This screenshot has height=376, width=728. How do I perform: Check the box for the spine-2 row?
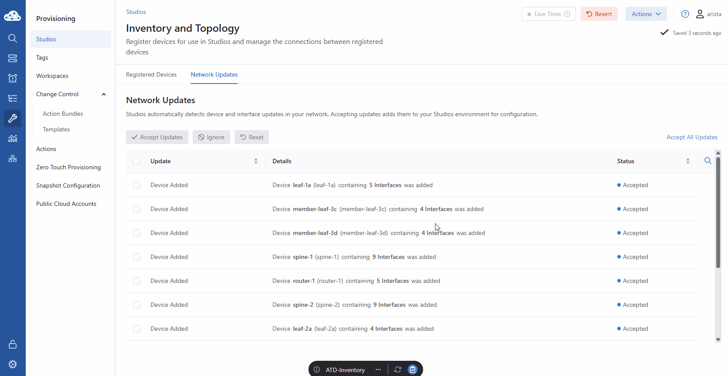(x=136, y=305)
